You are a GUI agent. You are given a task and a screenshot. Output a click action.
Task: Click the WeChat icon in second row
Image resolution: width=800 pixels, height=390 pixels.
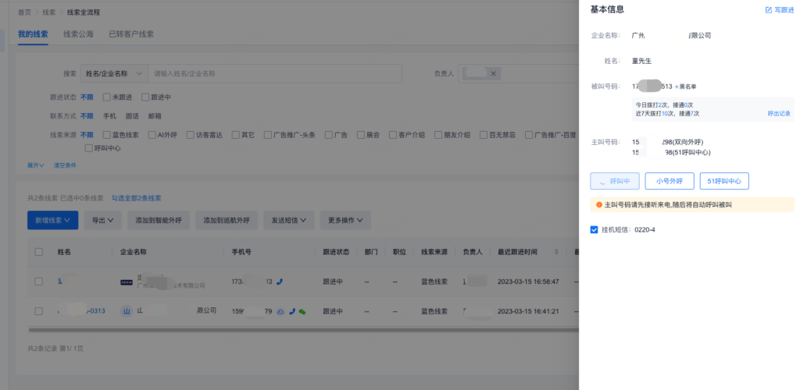[x=302, y=311]
